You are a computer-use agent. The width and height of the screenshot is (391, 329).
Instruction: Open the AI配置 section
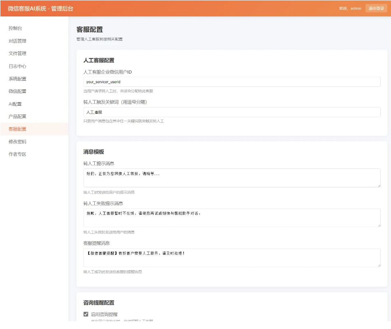pos(16,104)
